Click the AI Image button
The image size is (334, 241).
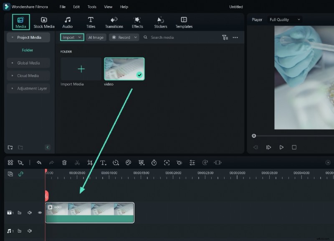point(96,38)
